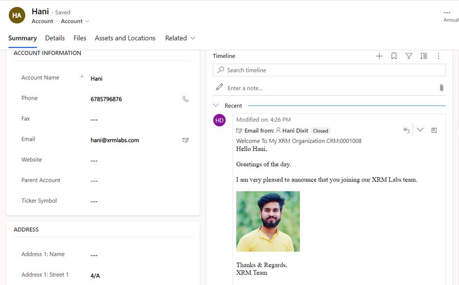Viewport: 459px width, 285px height.
Task: Click the sort order icon in Timeline
Action: [x=424, y=56]
